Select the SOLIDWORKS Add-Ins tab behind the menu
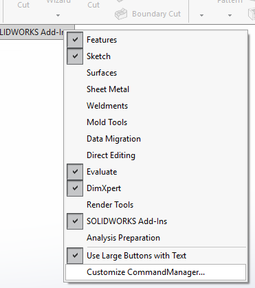 pos(32,32)
